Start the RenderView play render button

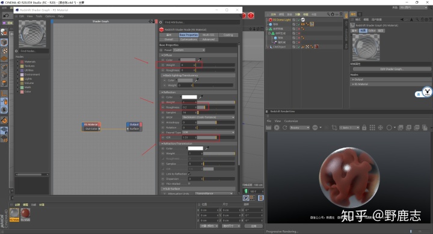[x=277, y=128]
